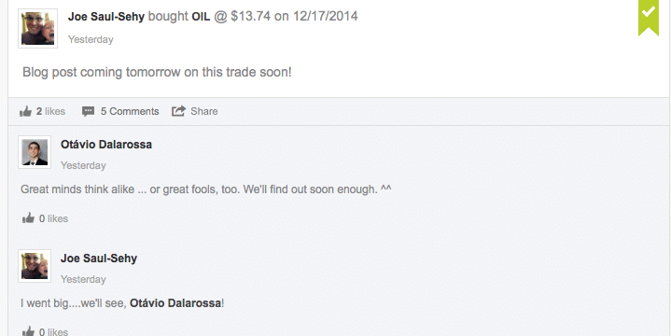Open Joe Saul-Sehy's post avatar photo
This screenshot has width=671, height=336.
coord(37,28)
